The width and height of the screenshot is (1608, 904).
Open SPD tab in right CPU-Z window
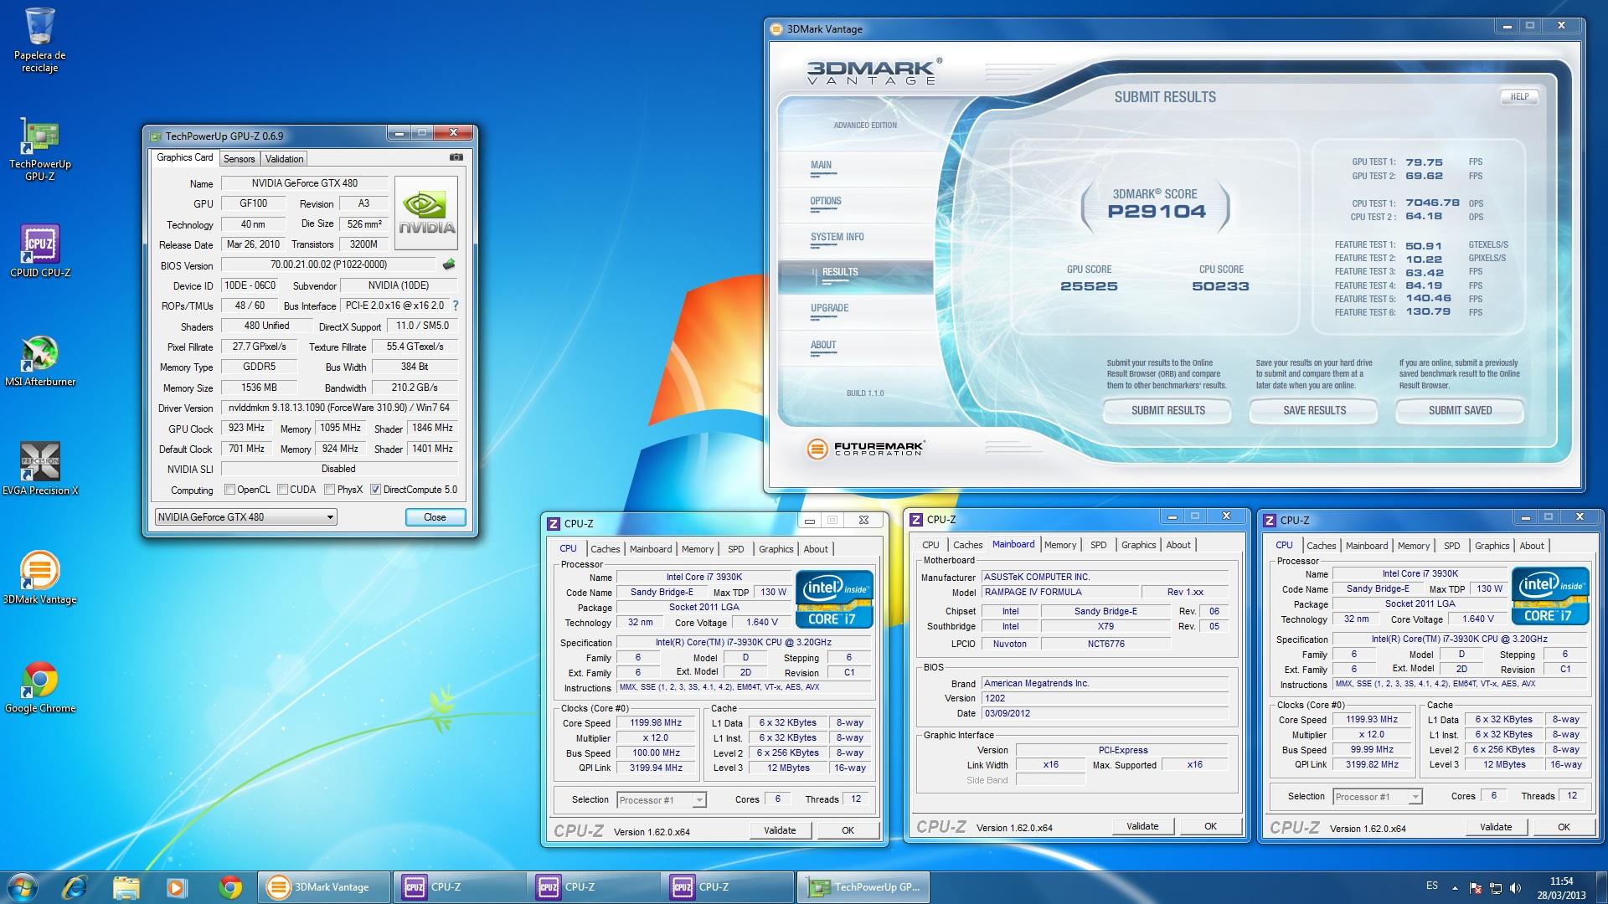pyautogui.click(x=1452, y=546)
